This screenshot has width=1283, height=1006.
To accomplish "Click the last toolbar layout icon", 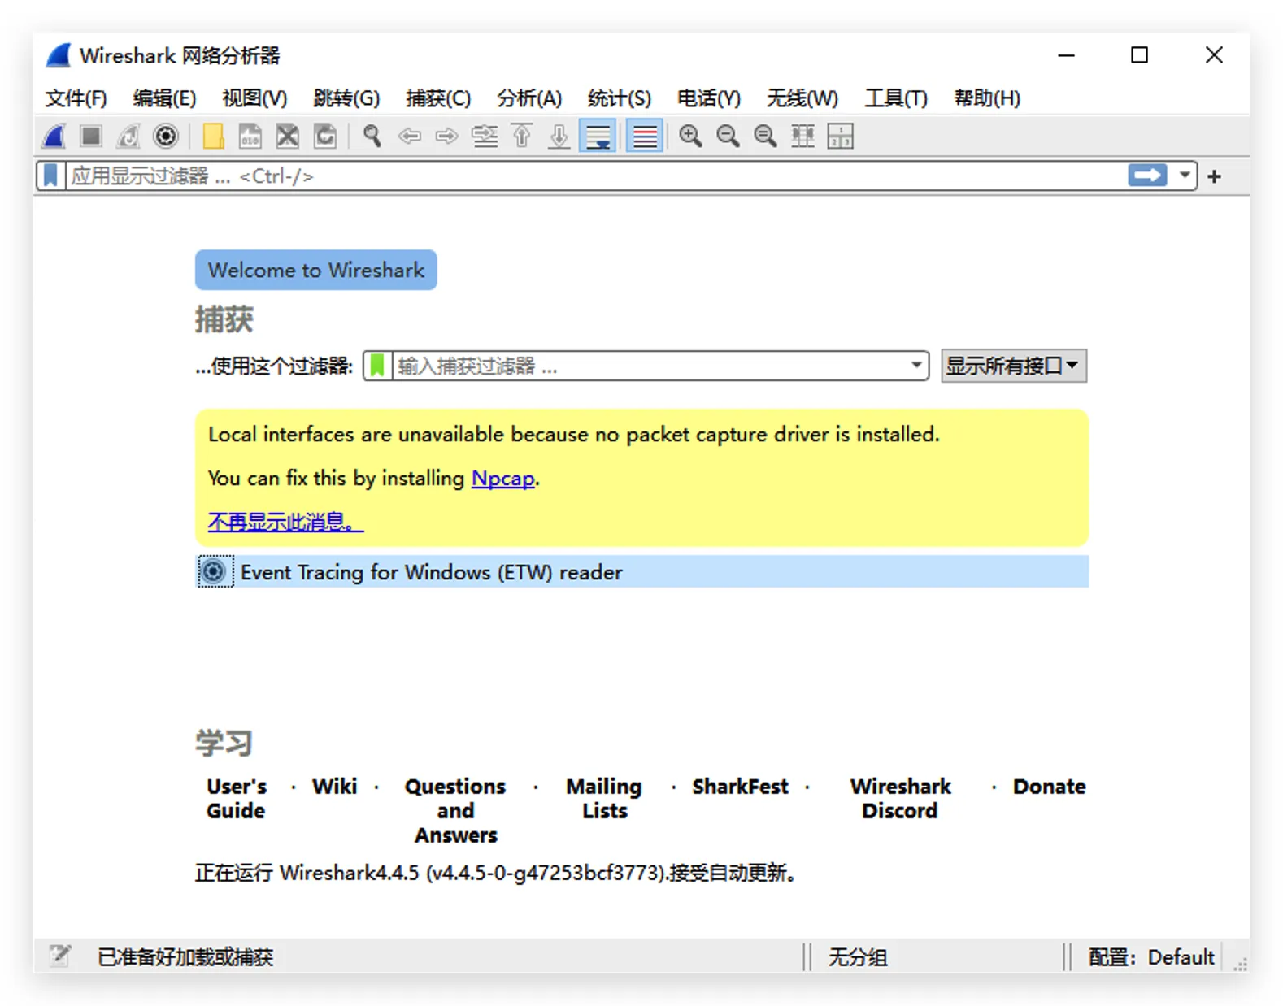I will click(x=840, y=136).
